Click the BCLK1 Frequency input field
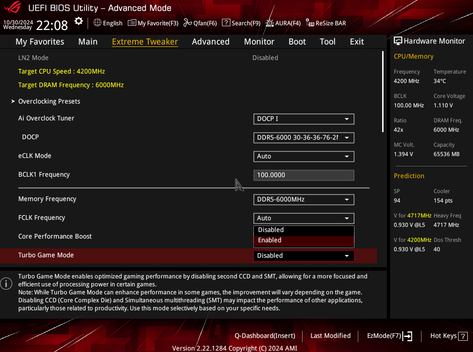Screen dimensions: 473x352 tap(304, 175)
